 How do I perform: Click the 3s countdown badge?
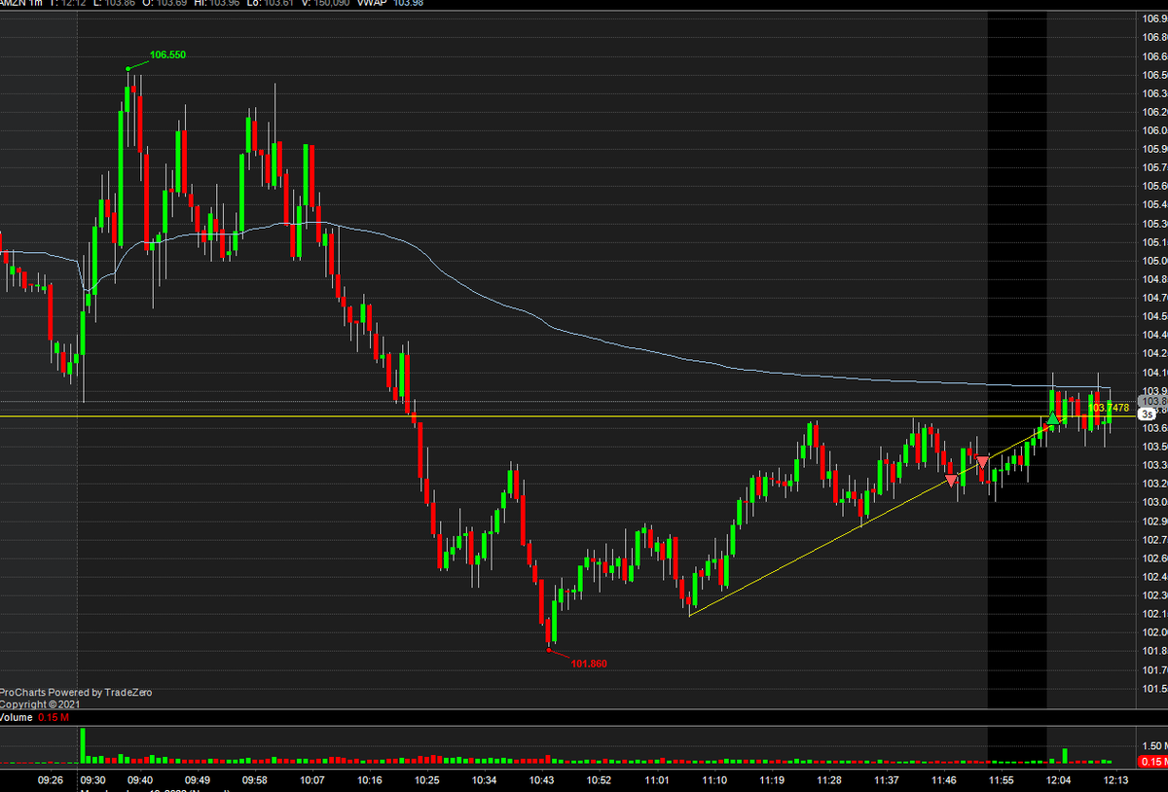(1148, 414)
